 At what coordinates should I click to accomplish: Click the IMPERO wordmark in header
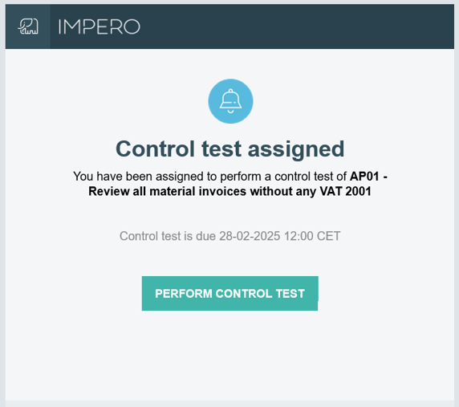coord(100,26)
